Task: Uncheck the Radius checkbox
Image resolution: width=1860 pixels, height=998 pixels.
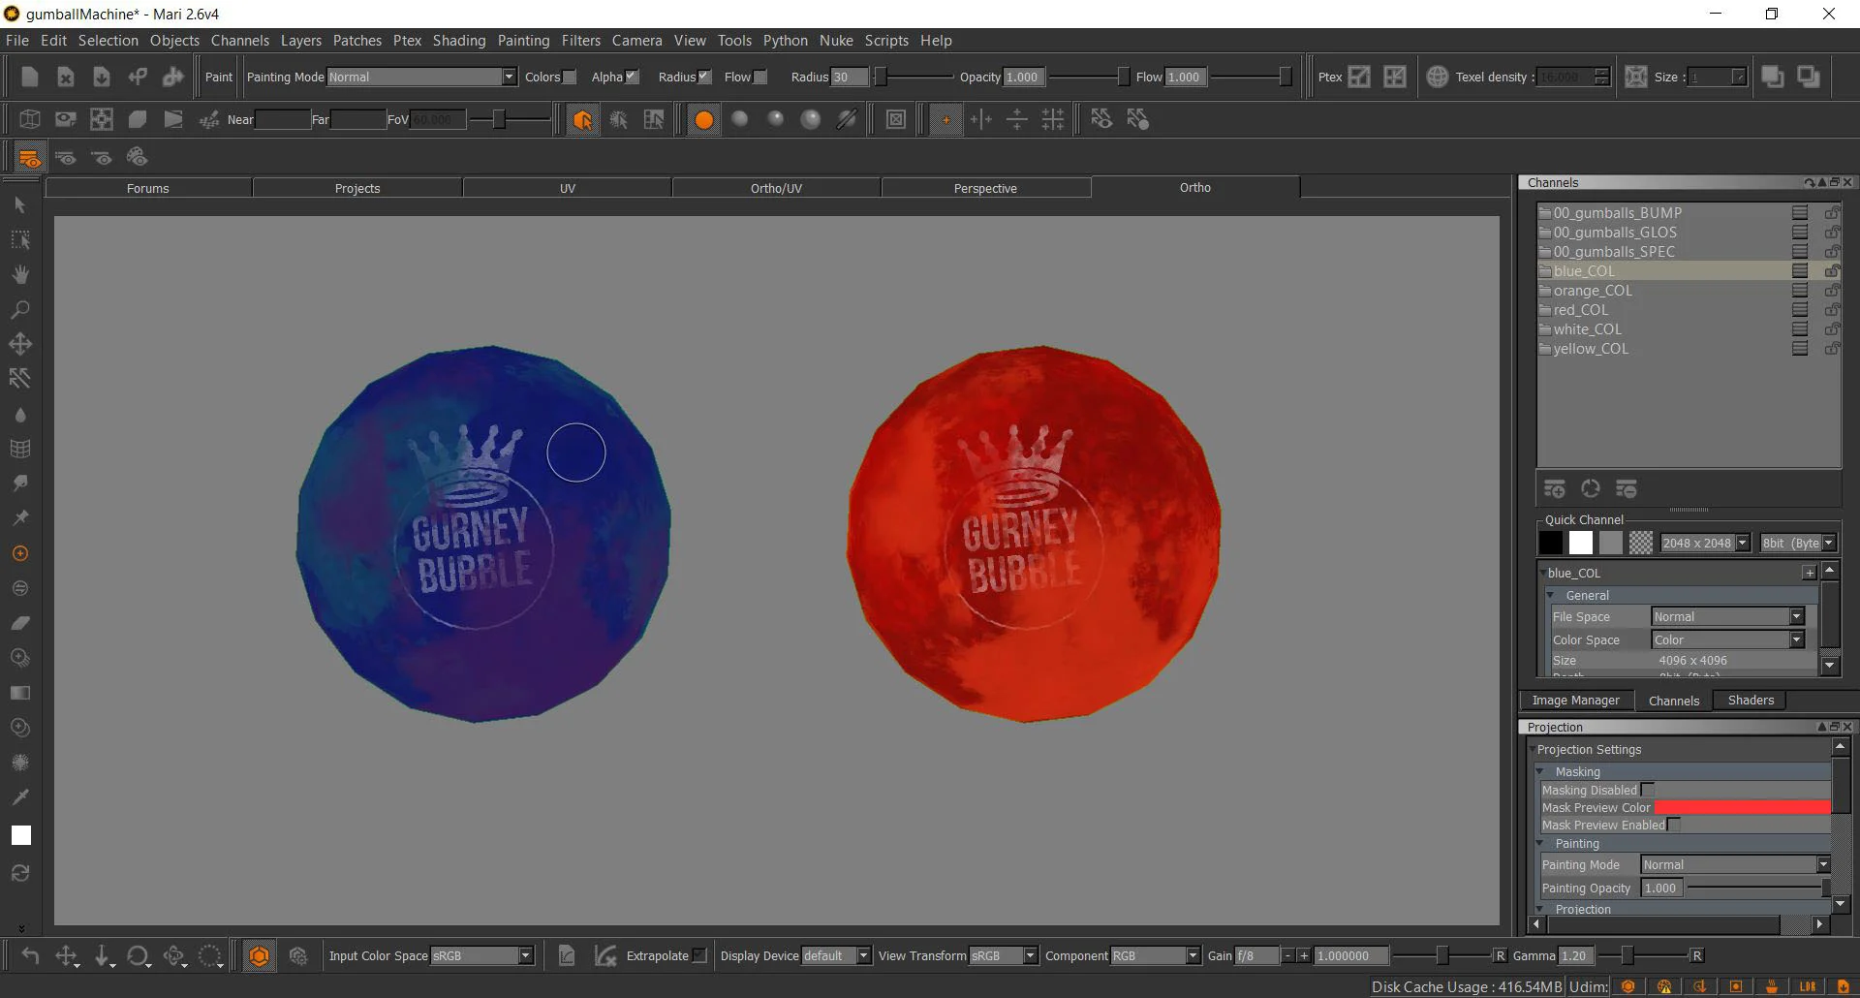Action: pyautogui.click(x=705, y=77)
